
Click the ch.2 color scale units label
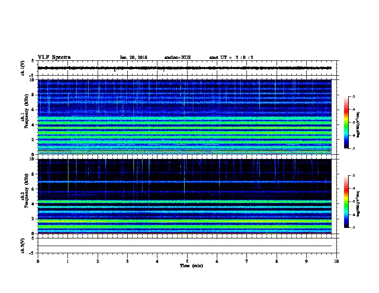tap(358, 203)
